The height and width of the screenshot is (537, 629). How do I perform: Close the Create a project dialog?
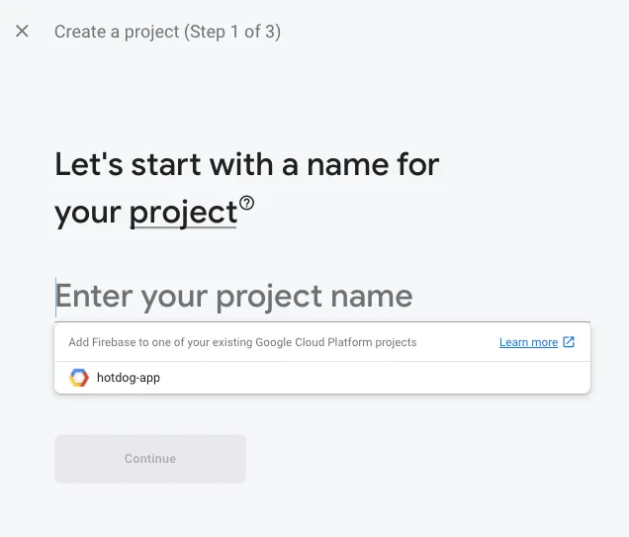(x=22, y=31)
